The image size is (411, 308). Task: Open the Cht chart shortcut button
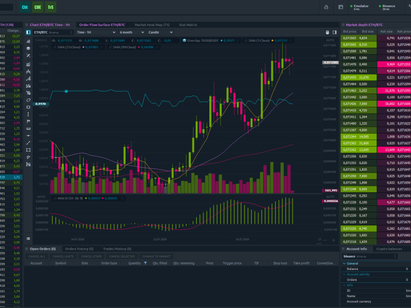[x=24, y=7]
